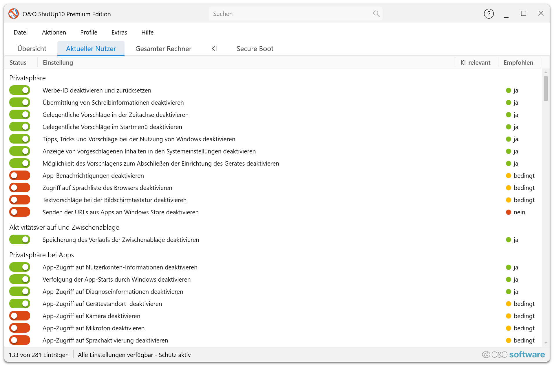Open the Secure Boot tab
Screen dimensions: 554x366
255,49
